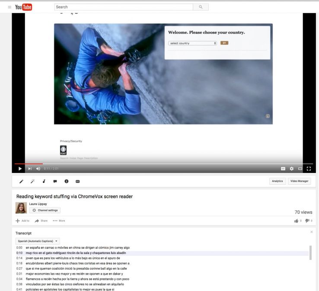Click the transcript scrollbar thumb
The height and width of the screenshot is (291, 319).
(x=310, y=253)
